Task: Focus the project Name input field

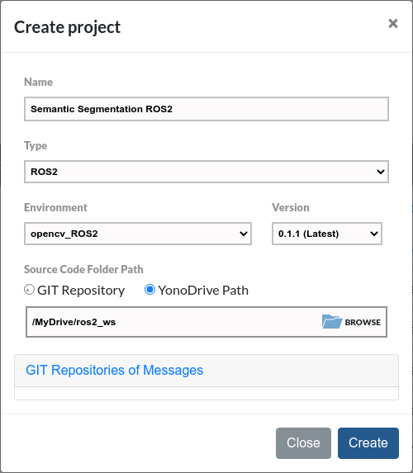Action: (x=206, y=109)
